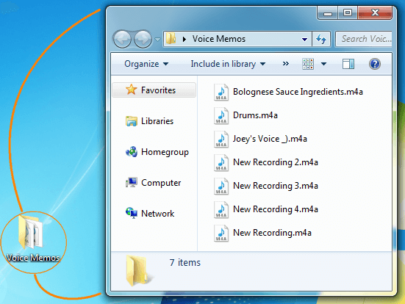Click the Voice Memos desktop folder label
This screenshot has height=304, width=405.
[x=33, y=258]
